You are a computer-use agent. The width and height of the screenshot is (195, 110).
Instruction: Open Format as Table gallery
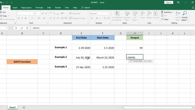[x=127, y=16]
